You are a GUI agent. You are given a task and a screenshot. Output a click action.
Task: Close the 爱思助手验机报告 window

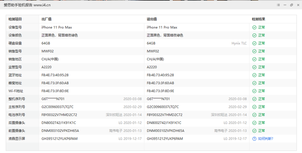point(298,5)
